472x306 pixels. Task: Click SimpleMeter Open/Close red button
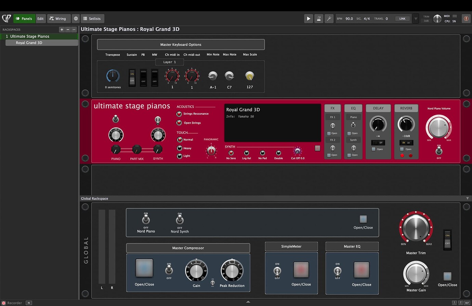pyautogui.click(x=301, y=270)
